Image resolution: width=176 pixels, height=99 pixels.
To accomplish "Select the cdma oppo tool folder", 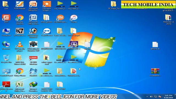I will 46,58.
